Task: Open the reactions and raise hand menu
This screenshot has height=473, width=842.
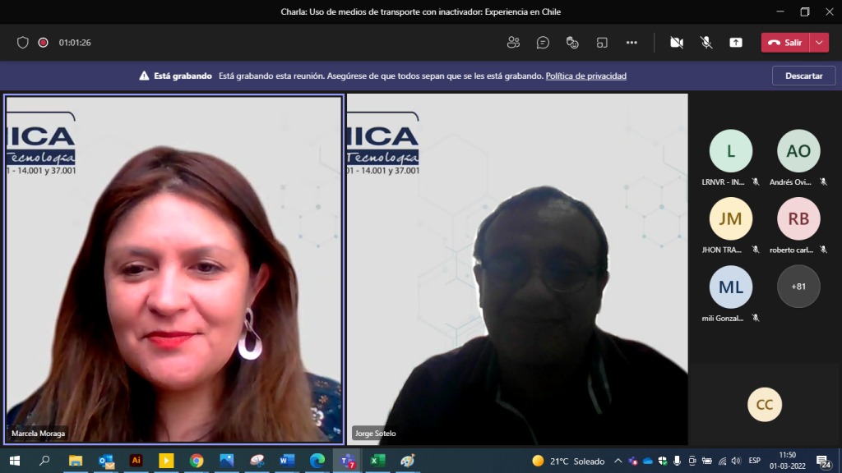Action: (x=572, y=43)
